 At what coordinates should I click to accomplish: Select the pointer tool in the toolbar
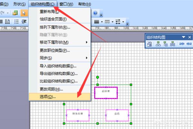(24, 13)
